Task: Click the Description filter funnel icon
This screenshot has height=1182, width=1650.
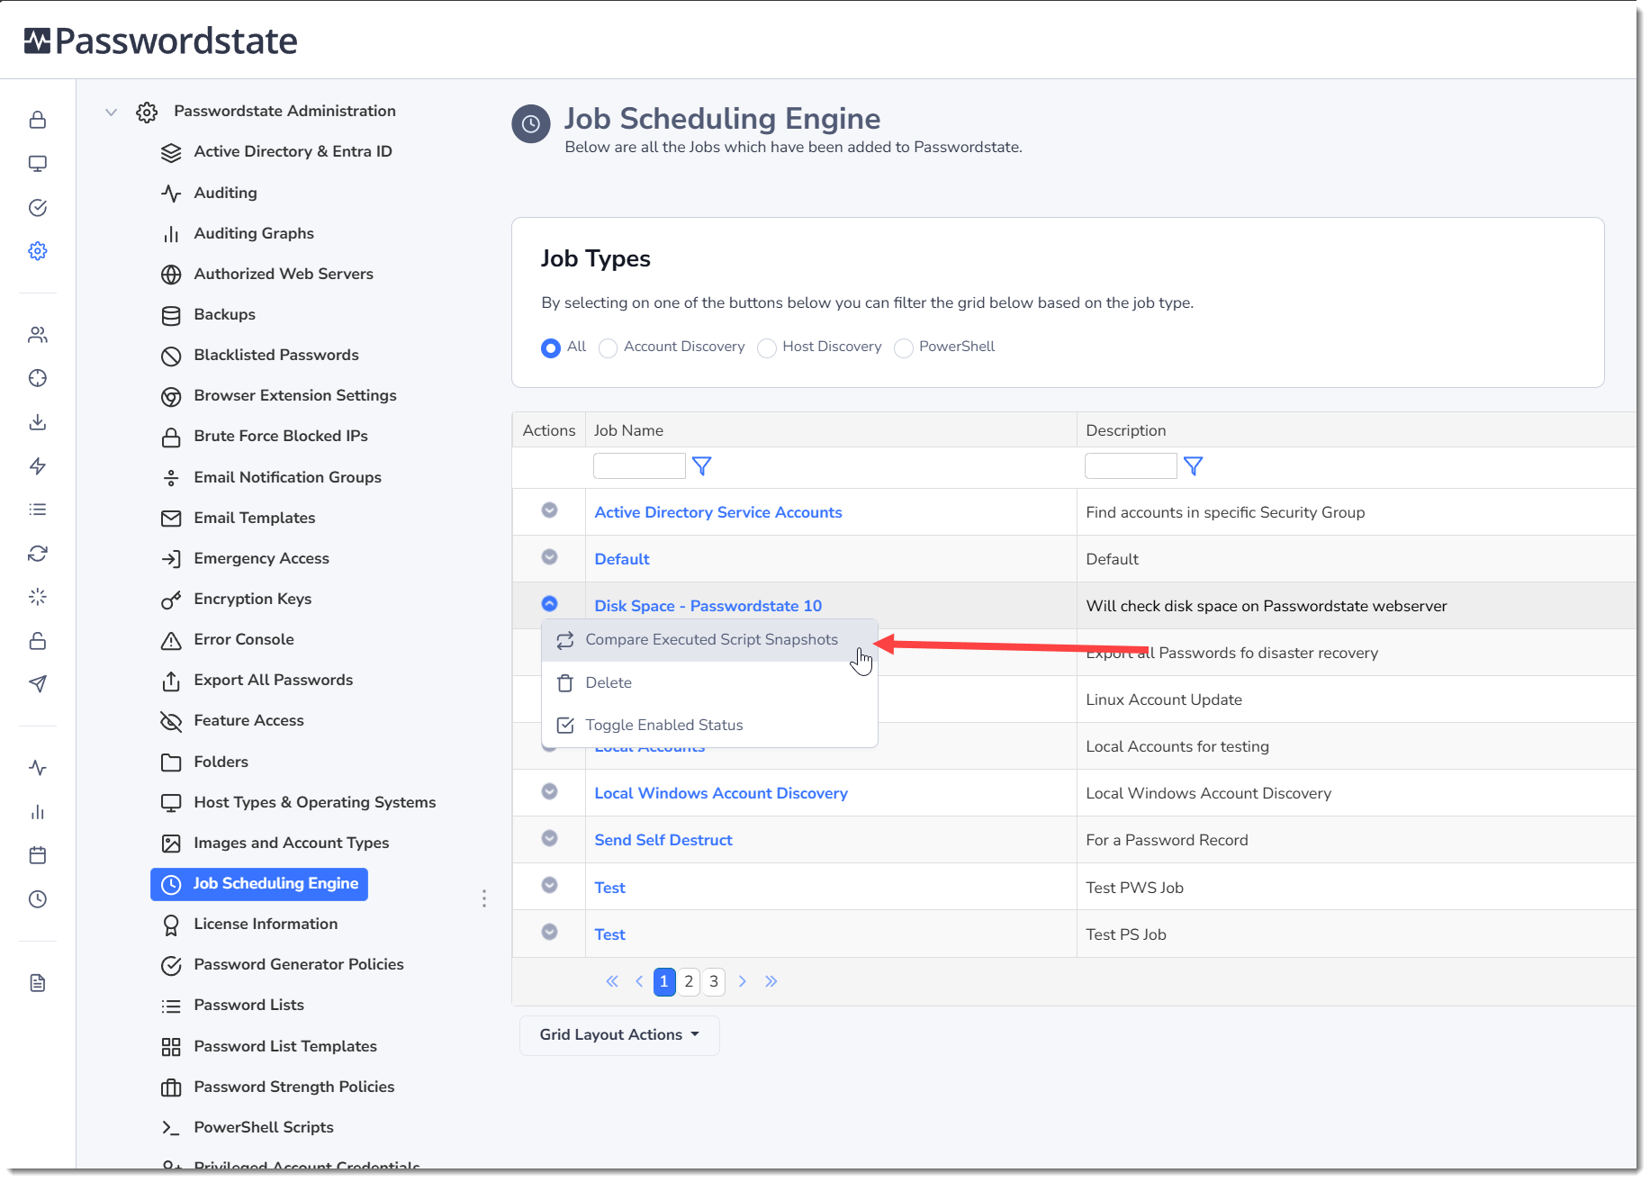Action: [1194, 466]
